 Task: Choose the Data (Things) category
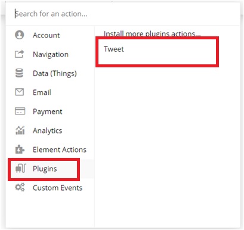click(55, 73)
